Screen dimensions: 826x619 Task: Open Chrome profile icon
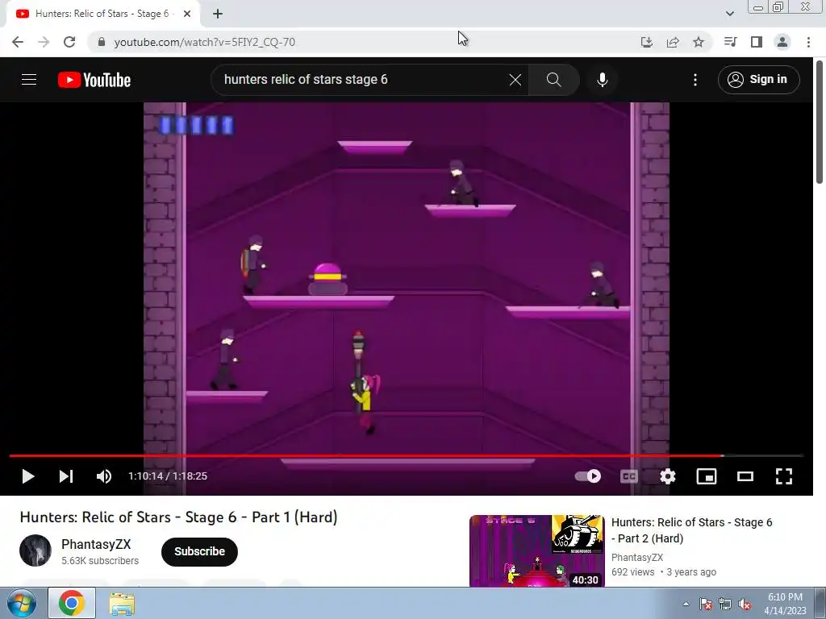782,42
